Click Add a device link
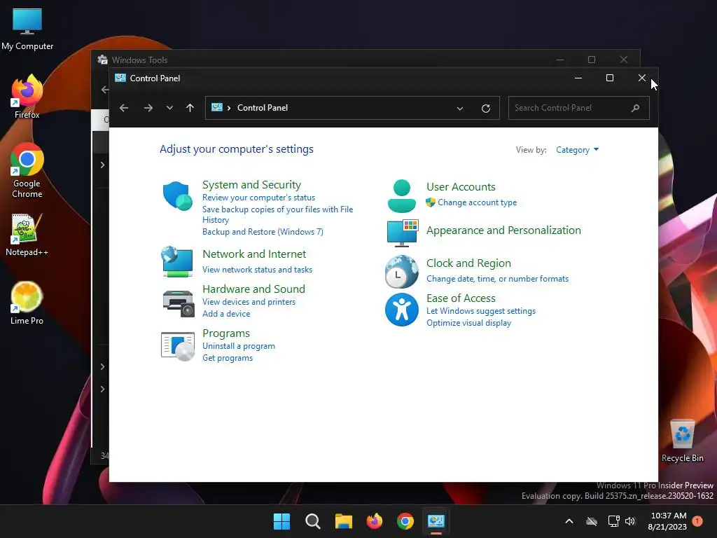This screenshot has width=717, height=538. click(226, 314)
